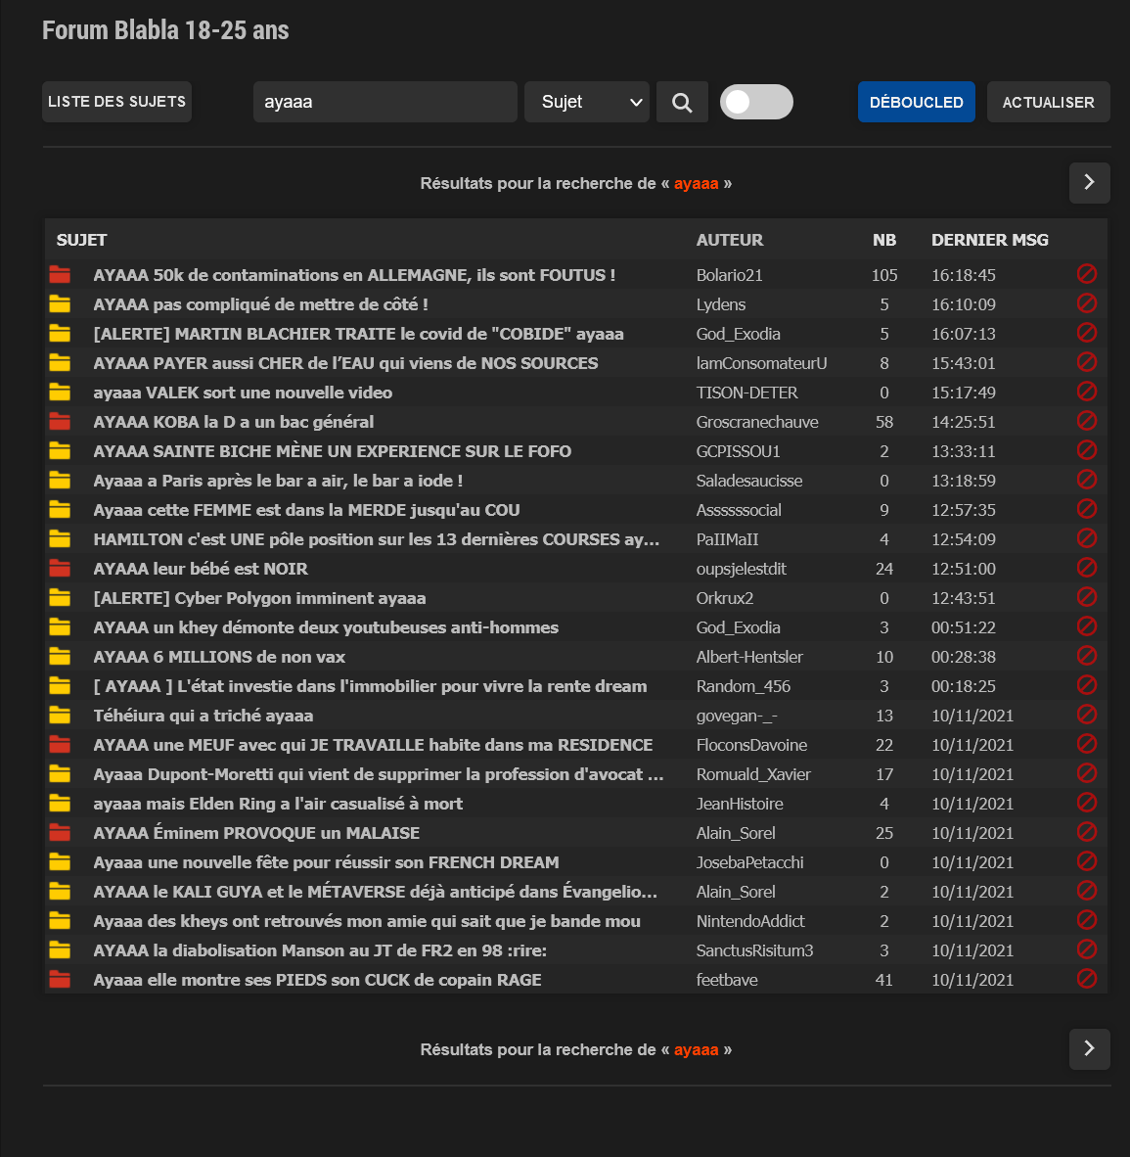The image size is (1130, 1157).
Task: Block the topic by Bolario21
Action: pos(1087,274)
